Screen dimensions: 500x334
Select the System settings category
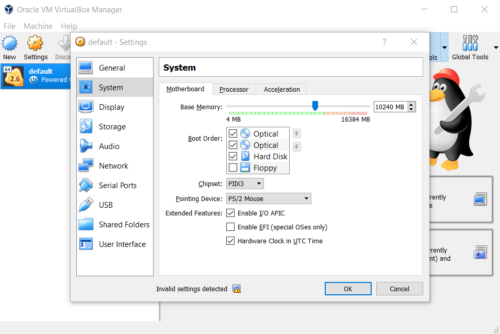tap(115, 87)
